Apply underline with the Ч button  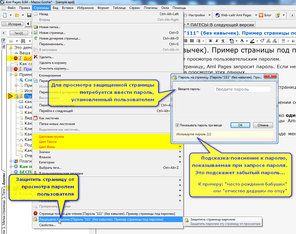pyautogui.click(x=223, y=41)
